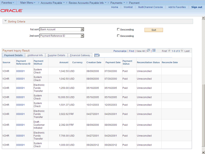Click the download to spreadsheet icon

point(154,51)
